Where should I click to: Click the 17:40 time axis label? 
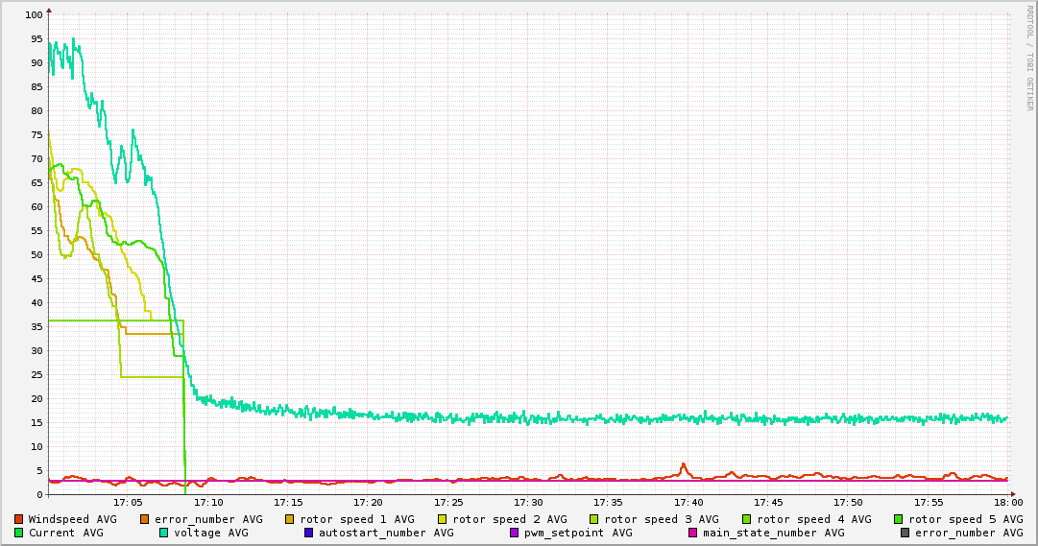coord(688,503)
